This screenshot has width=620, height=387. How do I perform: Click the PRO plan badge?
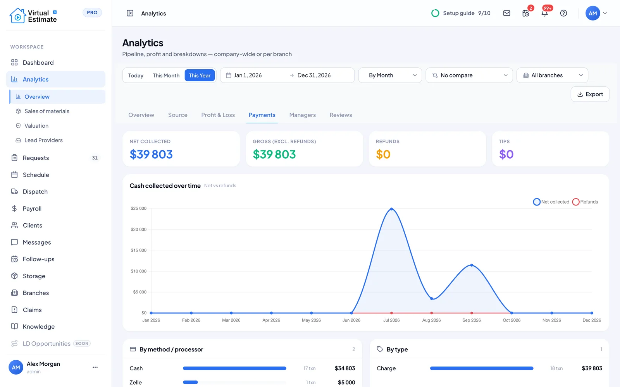pos(92,12)
